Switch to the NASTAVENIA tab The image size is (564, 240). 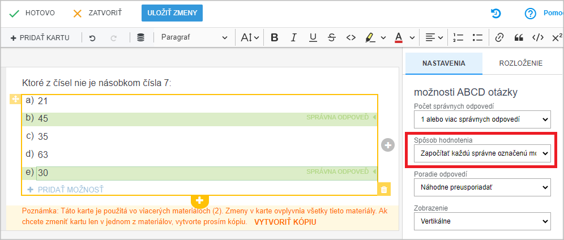[444, 63]
